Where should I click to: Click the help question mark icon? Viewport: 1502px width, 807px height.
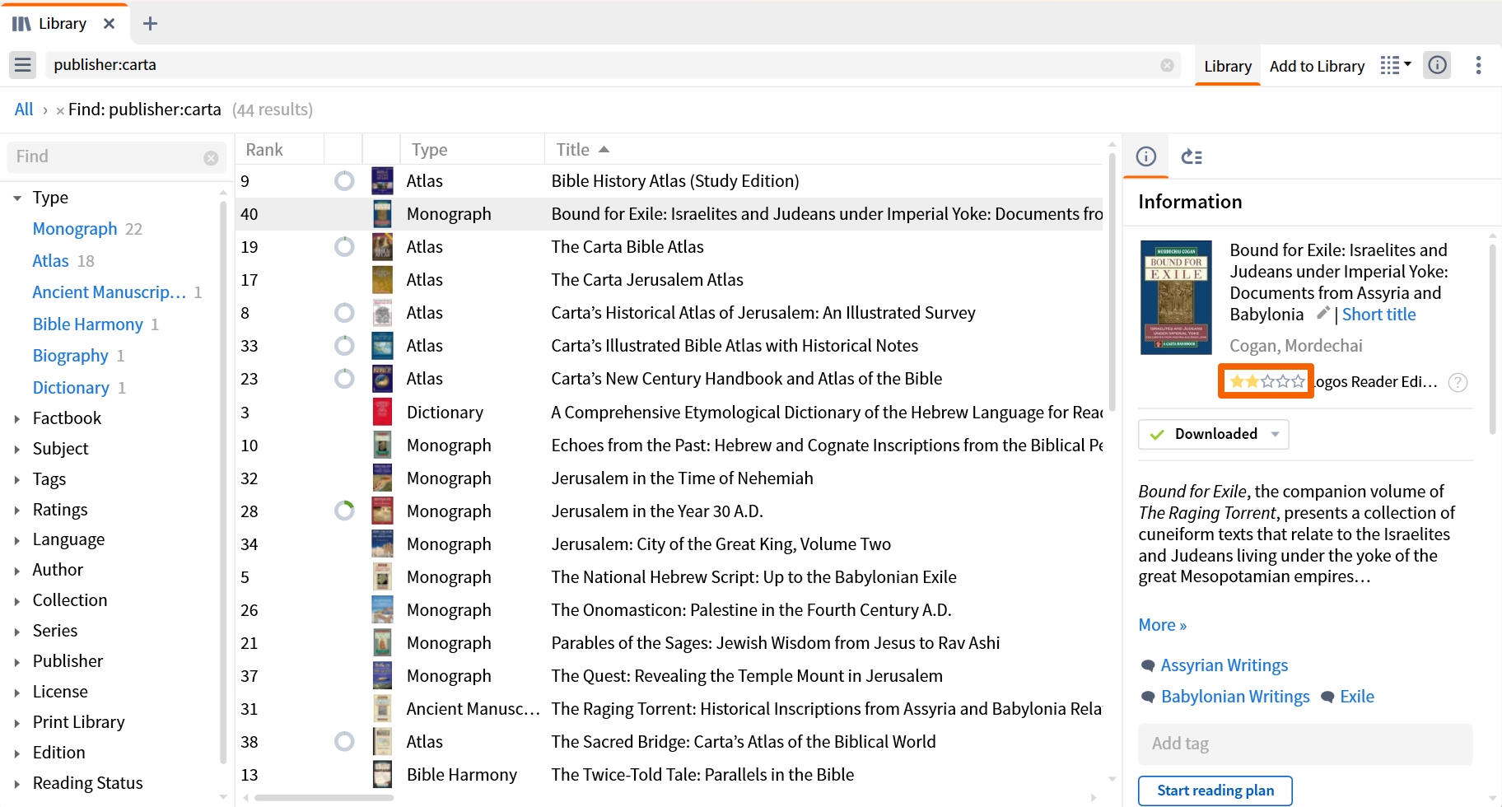point(1458,382)
